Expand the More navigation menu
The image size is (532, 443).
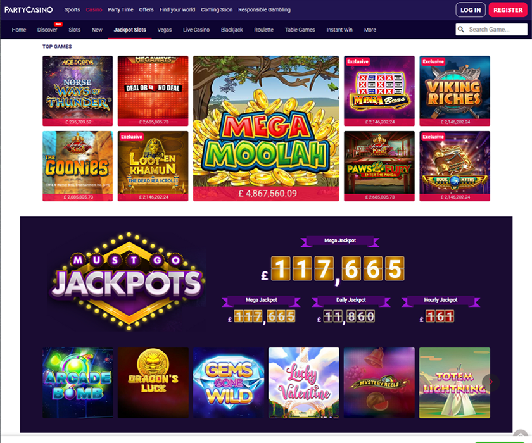point(370,30)
